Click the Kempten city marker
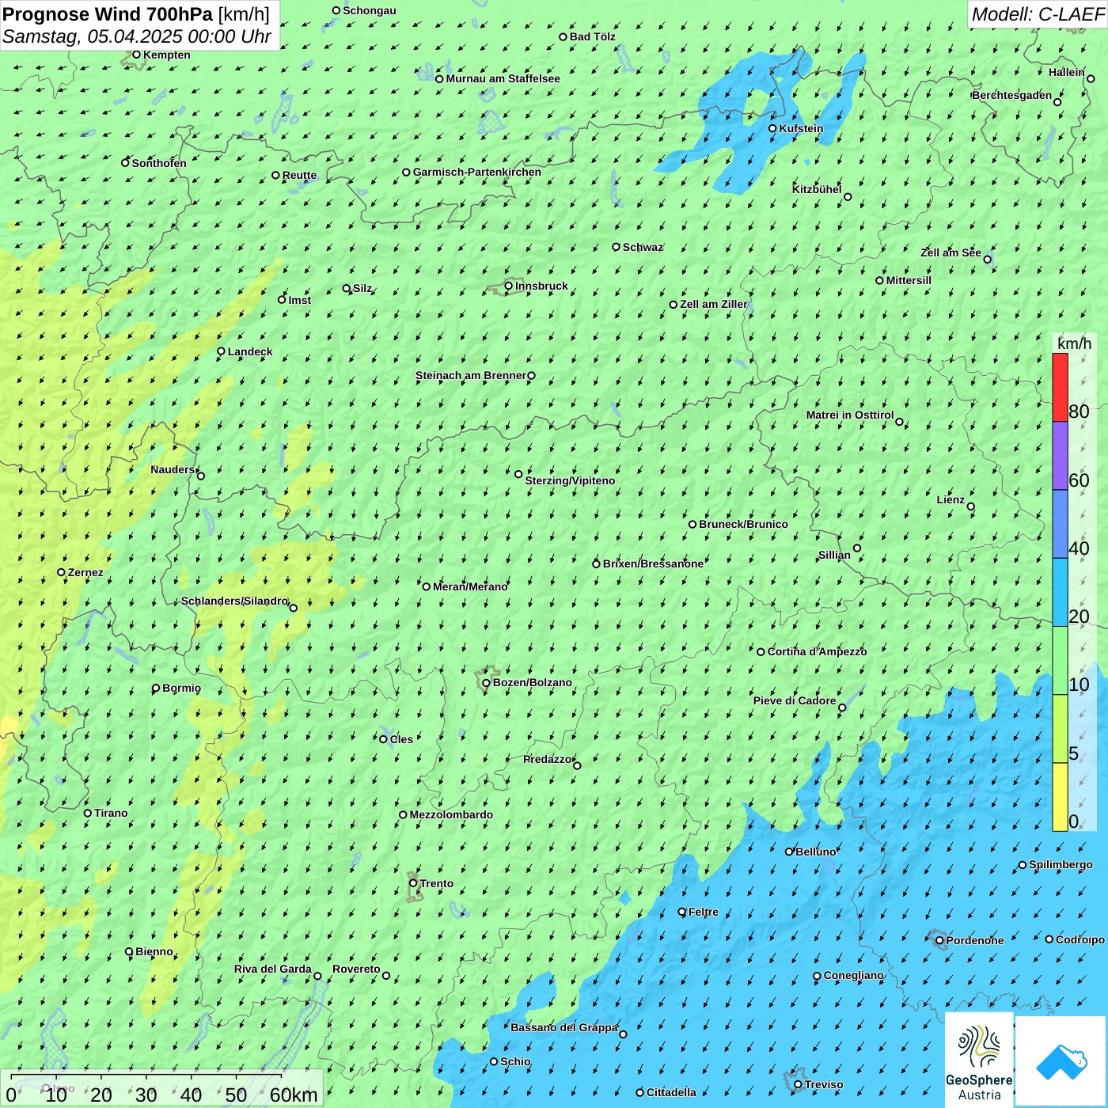The width and height of the screenshot is (1108, 1108). tap(136, 55)
